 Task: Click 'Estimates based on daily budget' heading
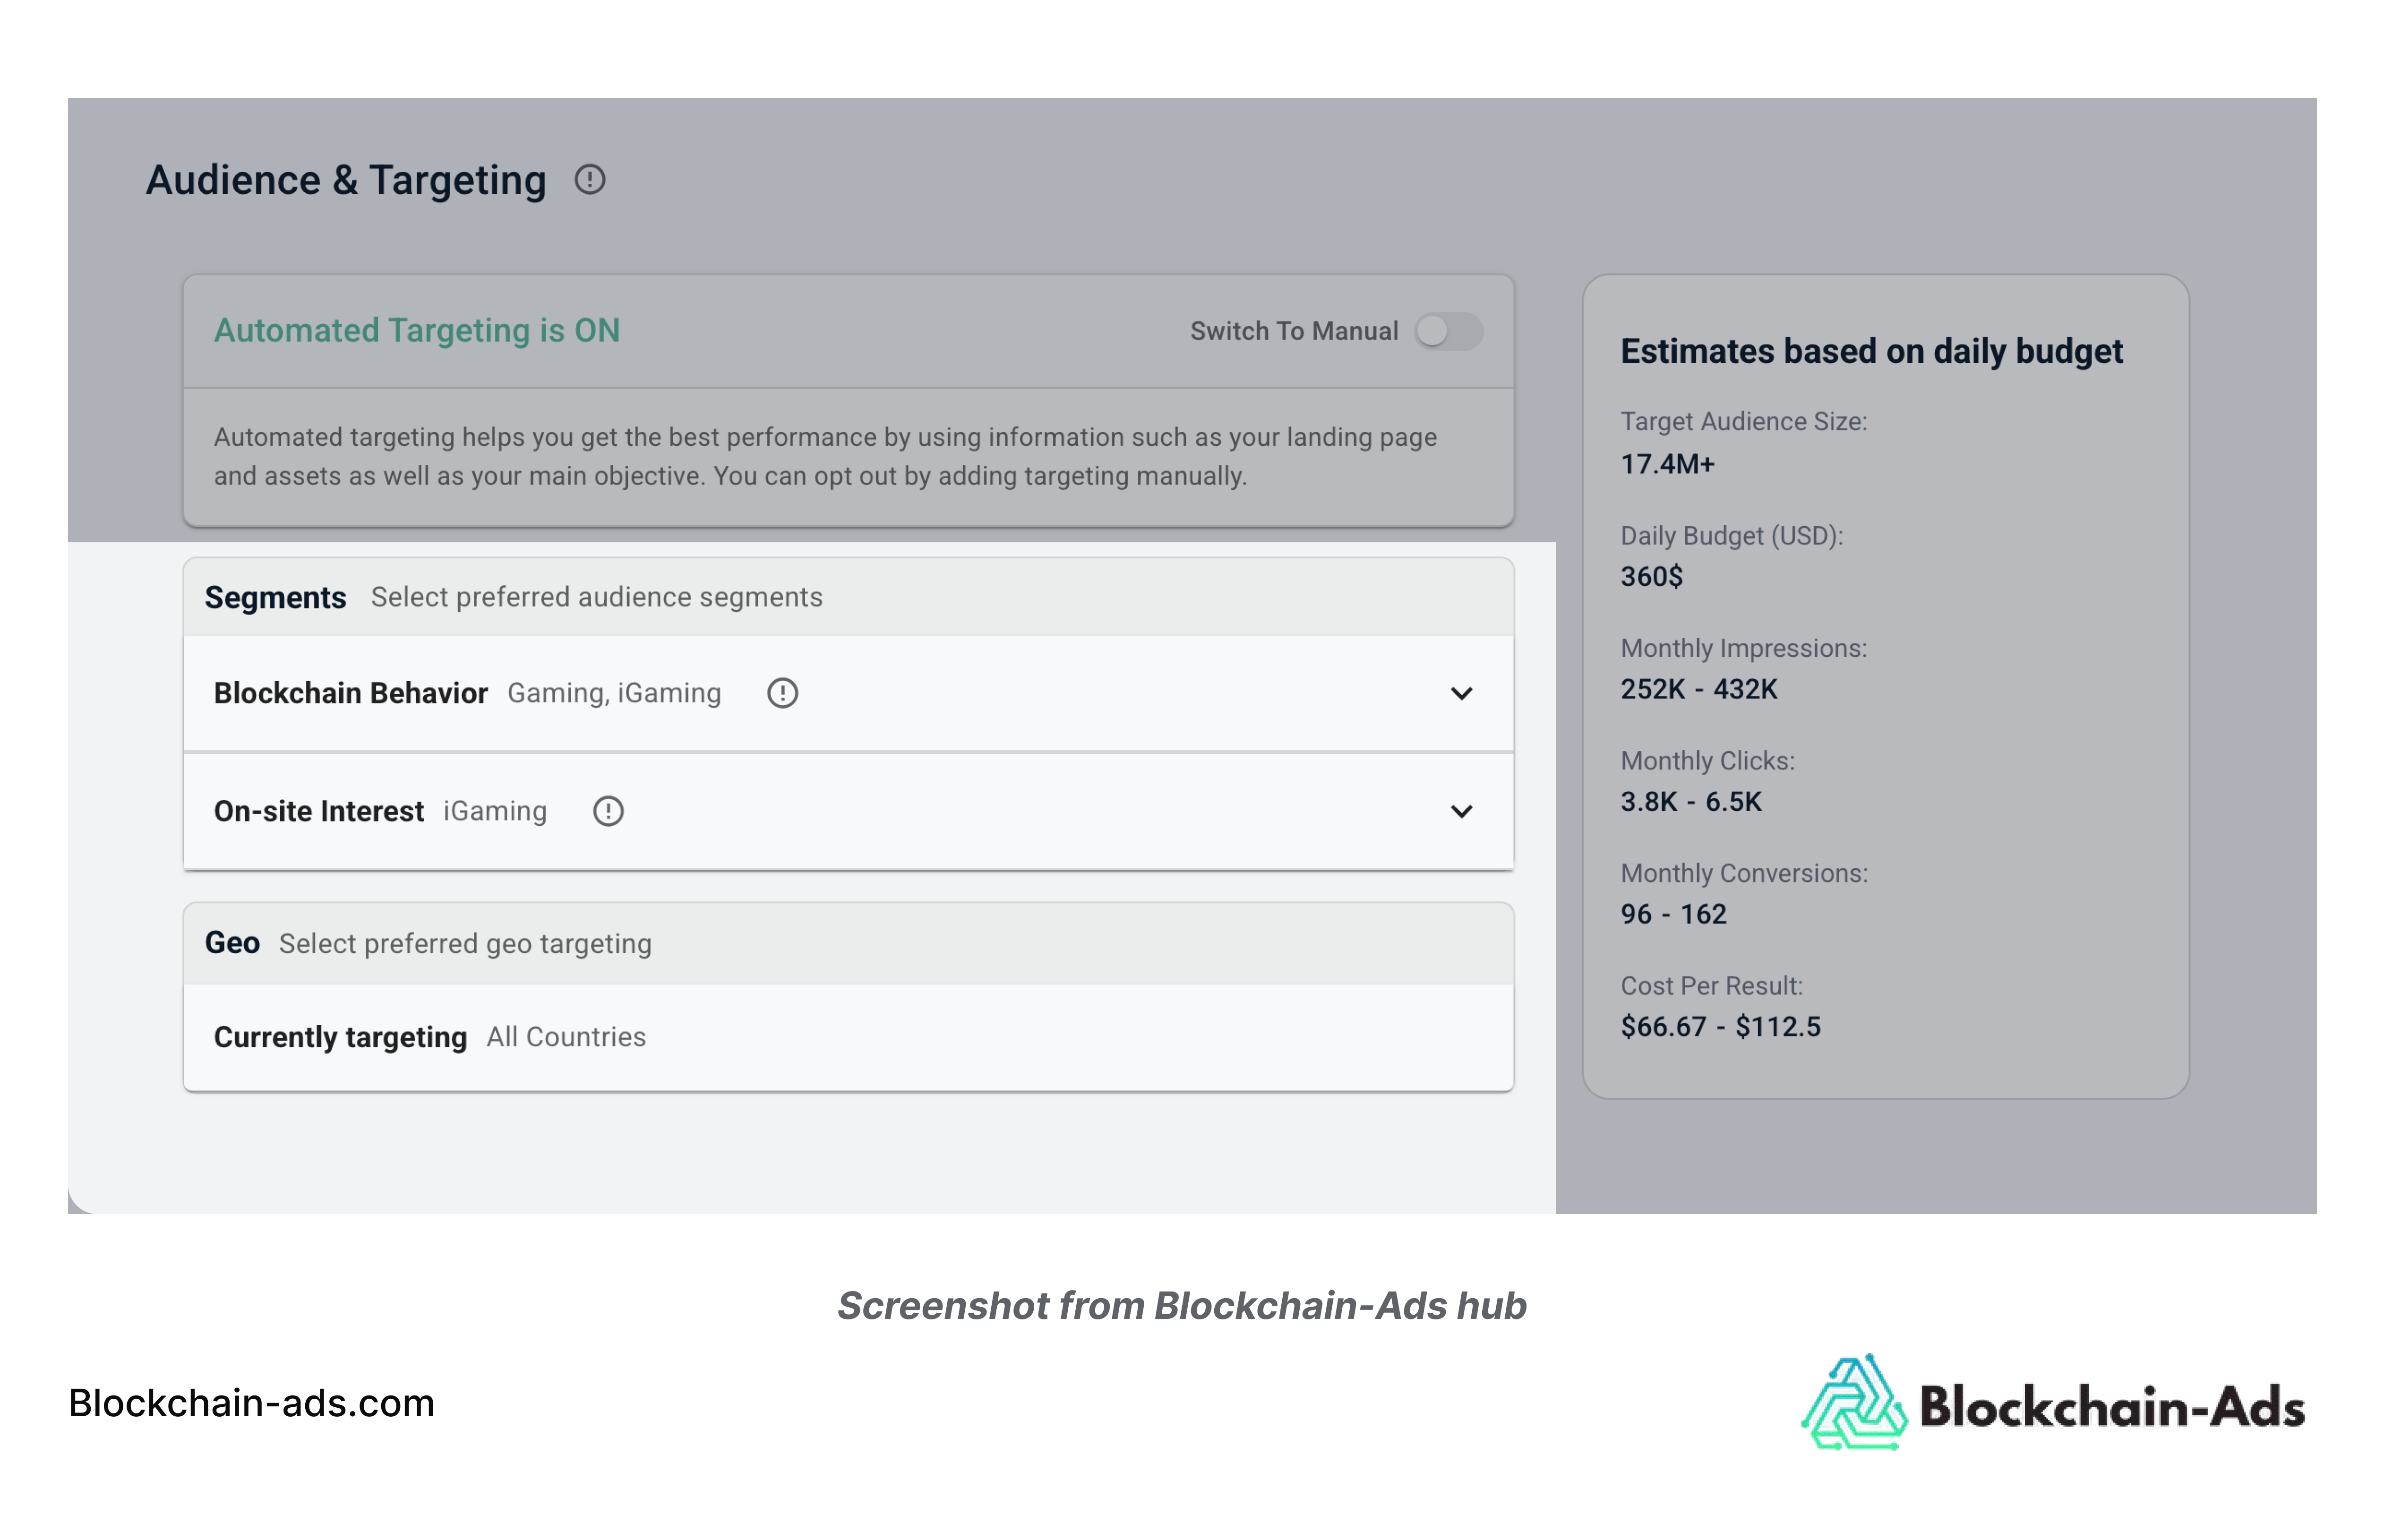coord(1872,351)
